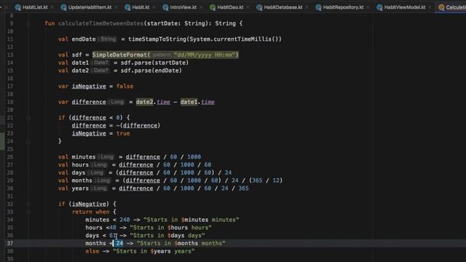Click the "Starts in $hours hours" string
Screen dimensions: 466x262
coord(170,228)
